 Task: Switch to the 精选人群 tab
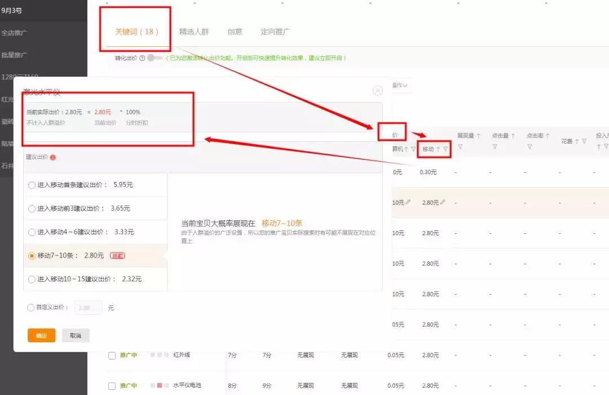[193, 32]
